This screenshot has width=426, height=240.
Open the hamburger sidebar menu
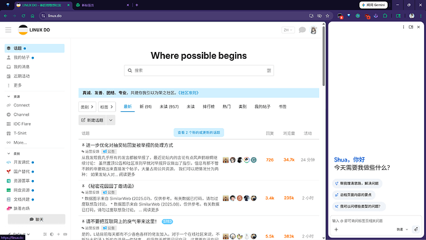pos(8,30)
